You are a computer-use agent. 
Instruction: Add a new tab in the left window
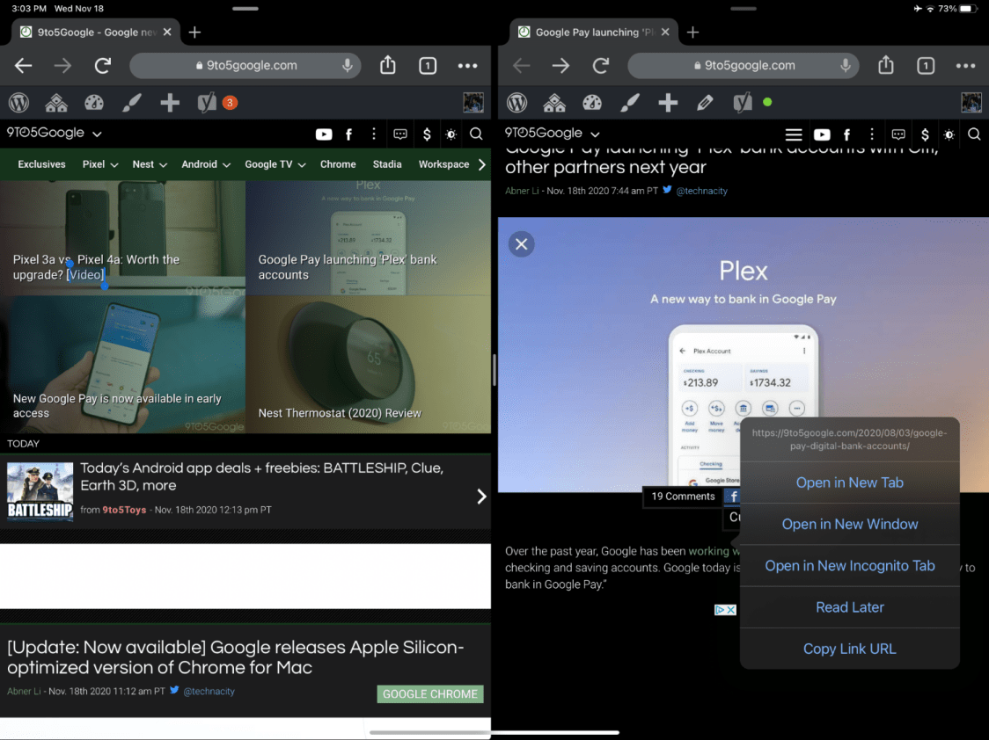pyautogui.click(x=195, y=33)
